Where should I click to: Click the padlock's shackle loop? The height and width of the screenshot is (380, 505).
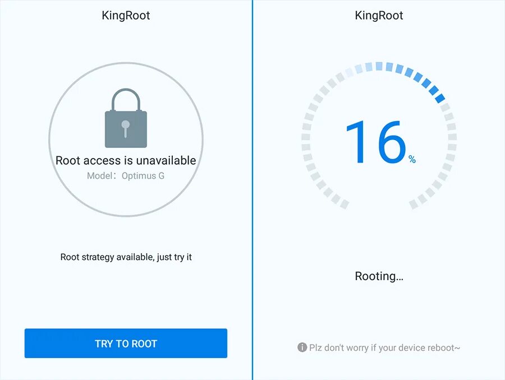pos(126,99)
